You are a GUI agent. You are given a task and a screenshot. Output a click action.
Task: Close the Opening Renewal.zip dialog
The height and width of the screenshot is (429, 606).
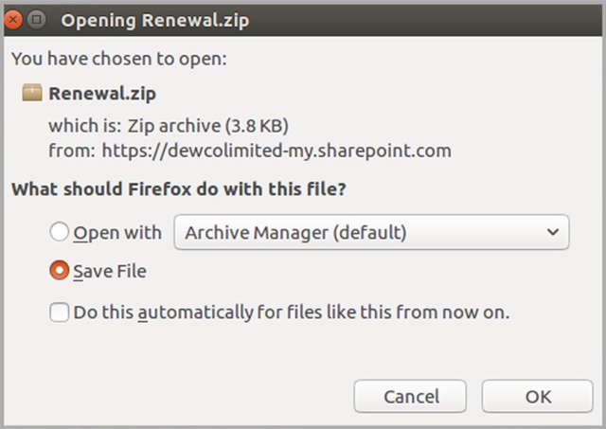(12, 19)
